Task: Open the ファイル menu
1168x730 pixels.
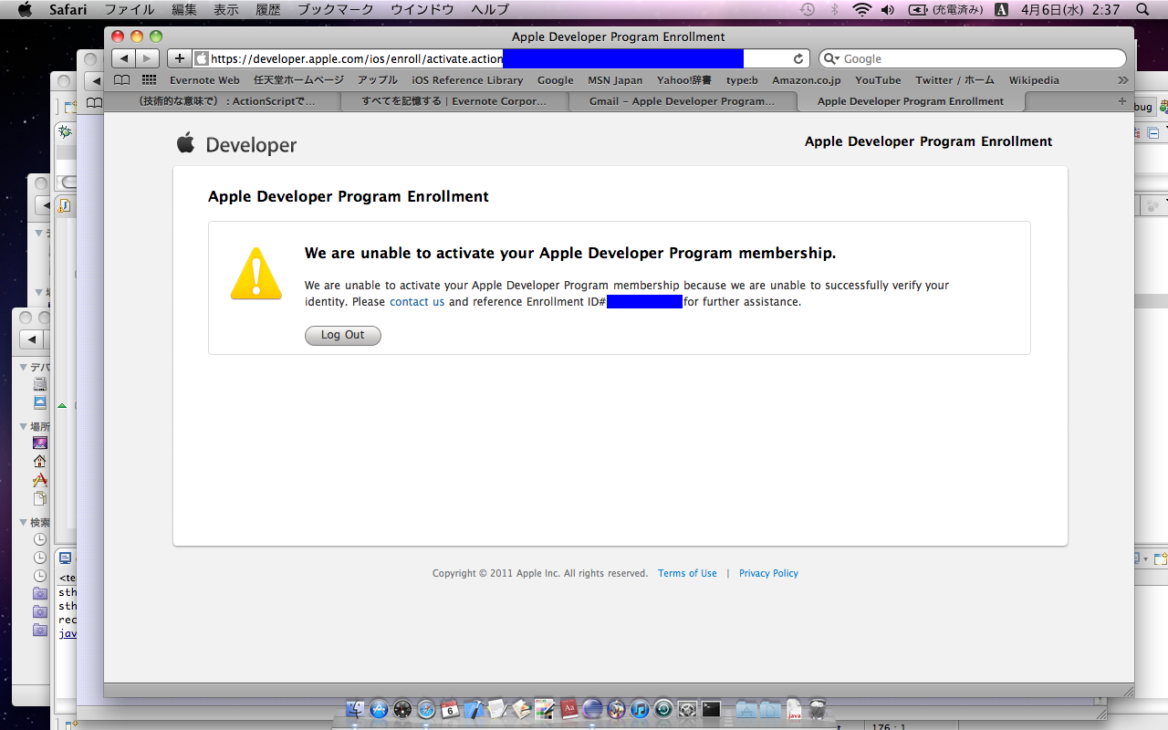Action: coord(130,9)
